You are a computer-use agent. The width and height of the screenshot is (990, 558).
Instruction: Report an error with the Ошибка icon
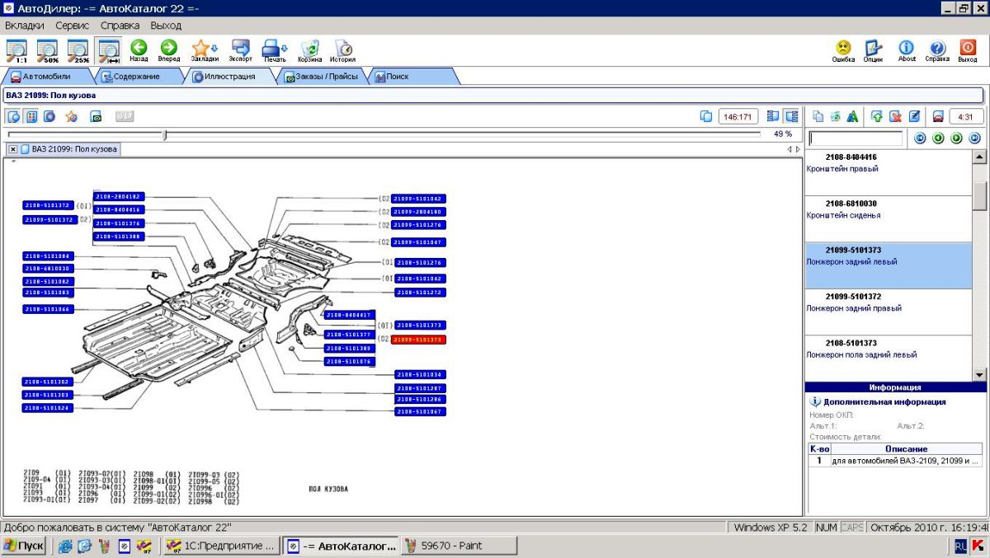843,51
